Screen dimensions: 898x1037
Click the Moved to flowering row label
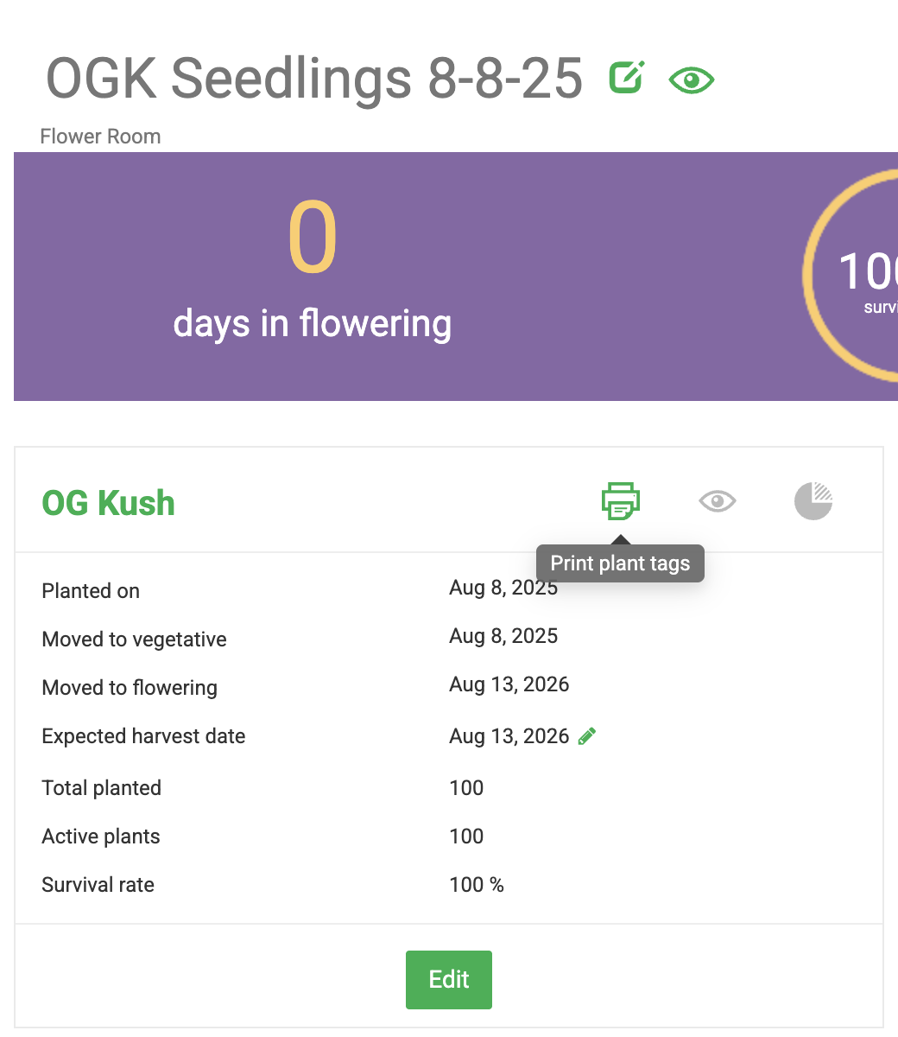pos(130,688)
